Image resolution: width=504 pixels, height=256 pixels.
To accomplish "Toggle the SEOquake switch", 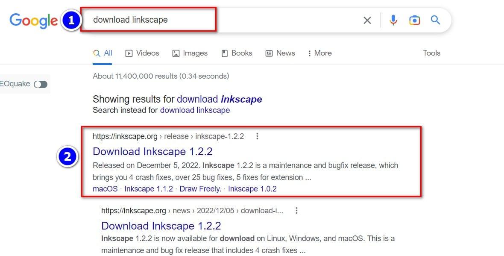I will tap(41, 84).
